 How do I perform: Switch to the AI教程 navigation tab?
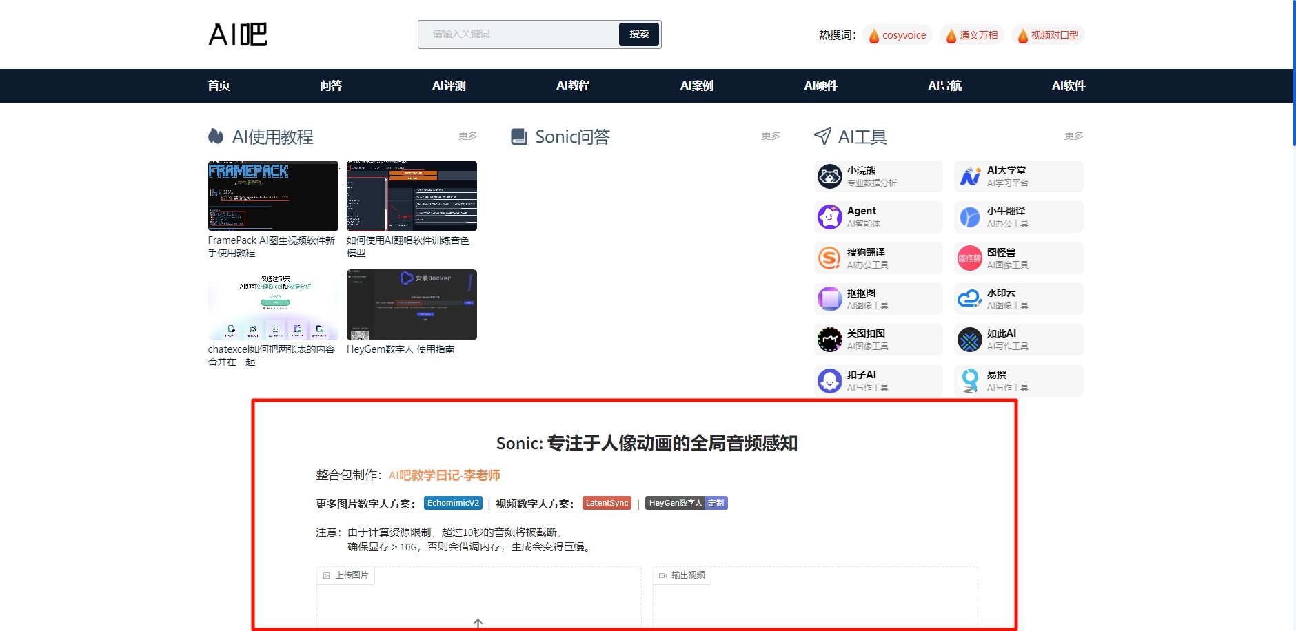click(573, 85)
